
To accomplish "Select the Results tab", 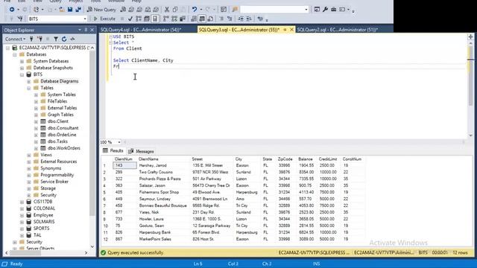I will pyautogui.click(x=113, y=150).
